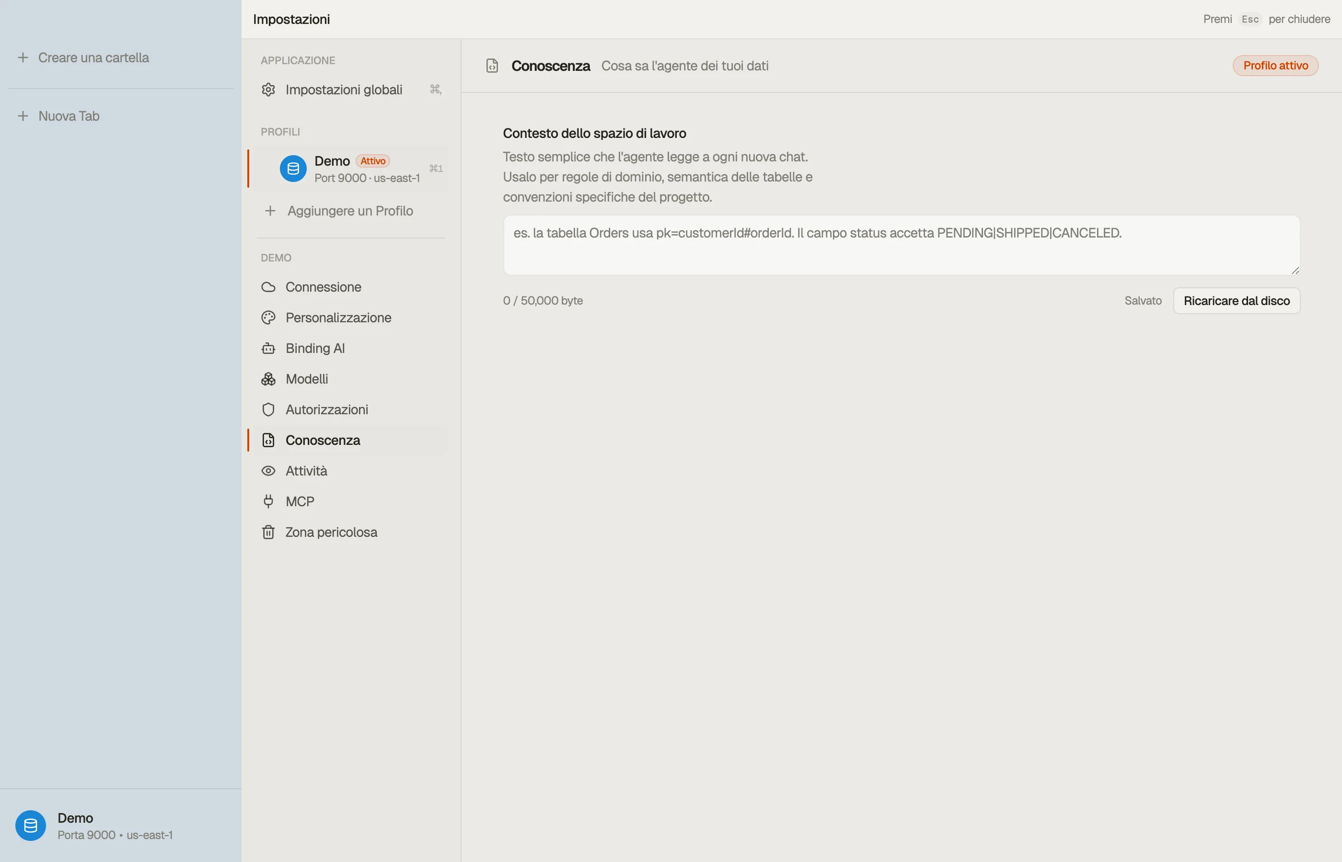Image resolution: width=1342 pixels, height=862 pixels.
Task: Click the cubes icon beside Modelli
Action: tap(268, 379)
